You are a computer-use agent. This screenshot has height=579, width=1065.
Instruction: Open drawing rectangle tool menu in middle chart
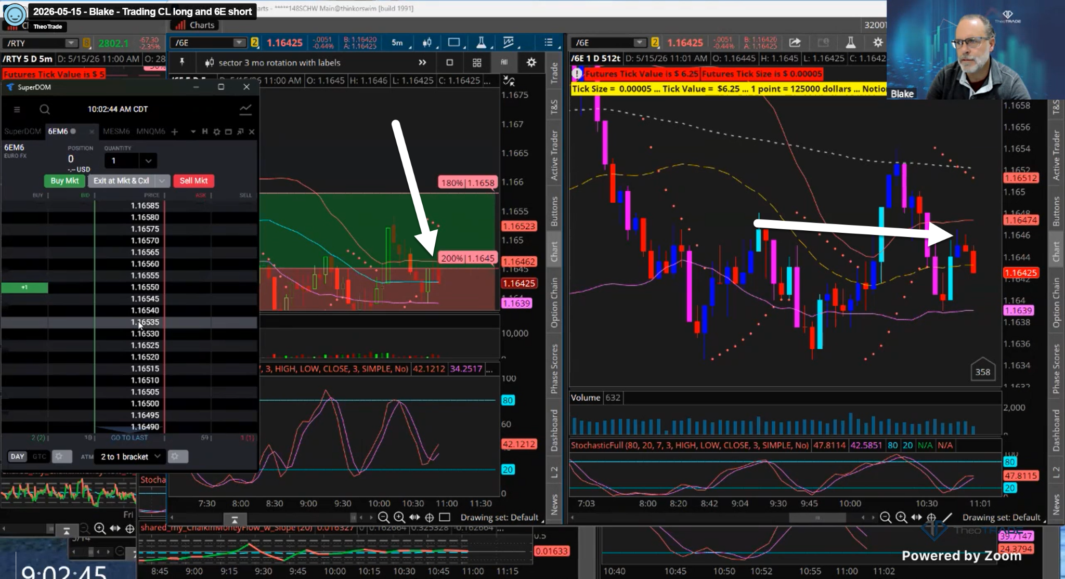(x=454, y=43)
